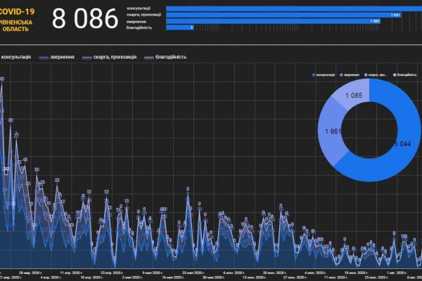422x281 pixels.
Task: Click the 'консультація' dot in donut legend
Action: pos(314,74)
